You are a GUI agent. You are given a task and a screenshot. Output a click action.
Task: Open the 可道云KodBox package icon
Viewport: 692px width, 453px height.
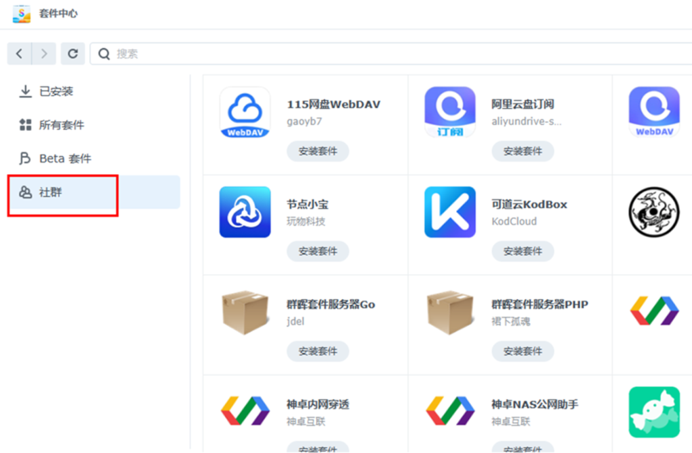tap(449, 212)
